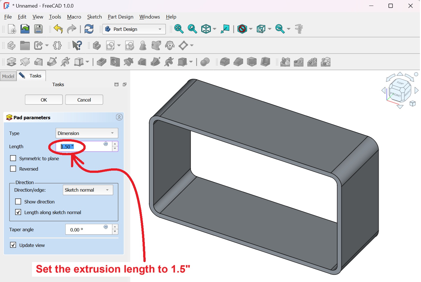Click the measure caliper icon
Screen dimensions: 421x282
(299, 29)
